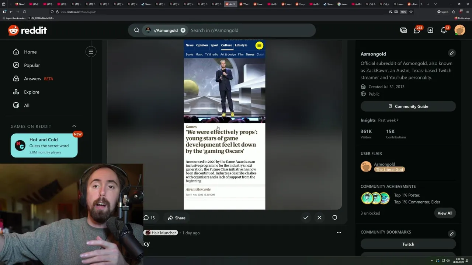Go back in browser
This screenshot has width=472, height=265.
coord(11,12)
